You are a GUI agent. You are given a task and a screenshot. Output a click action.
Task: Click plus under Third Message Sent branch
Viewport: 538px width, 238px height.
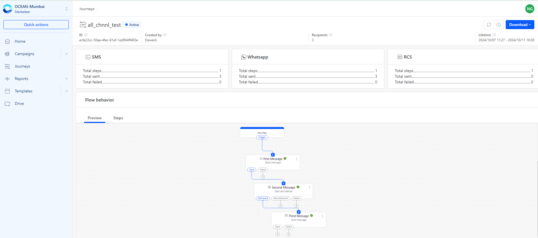(x=277, y=234)
